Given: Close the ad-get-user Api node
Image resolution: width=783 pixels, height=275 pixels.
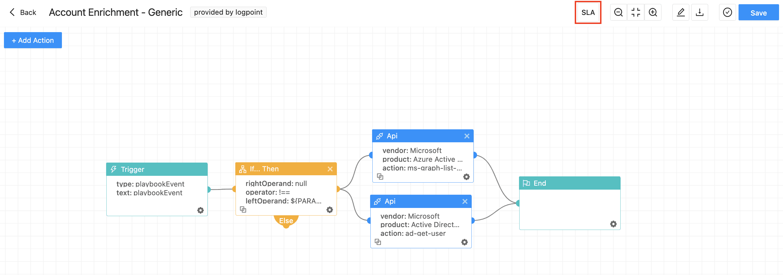Looking at the screenshot, I should (464, 201).
